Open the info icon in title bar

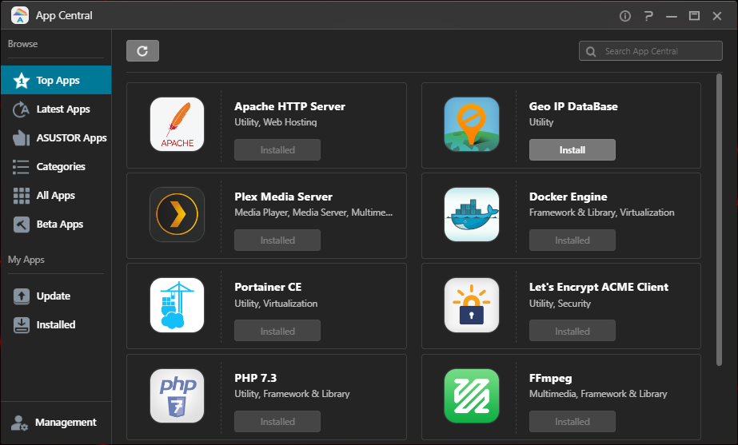[625, 16]
